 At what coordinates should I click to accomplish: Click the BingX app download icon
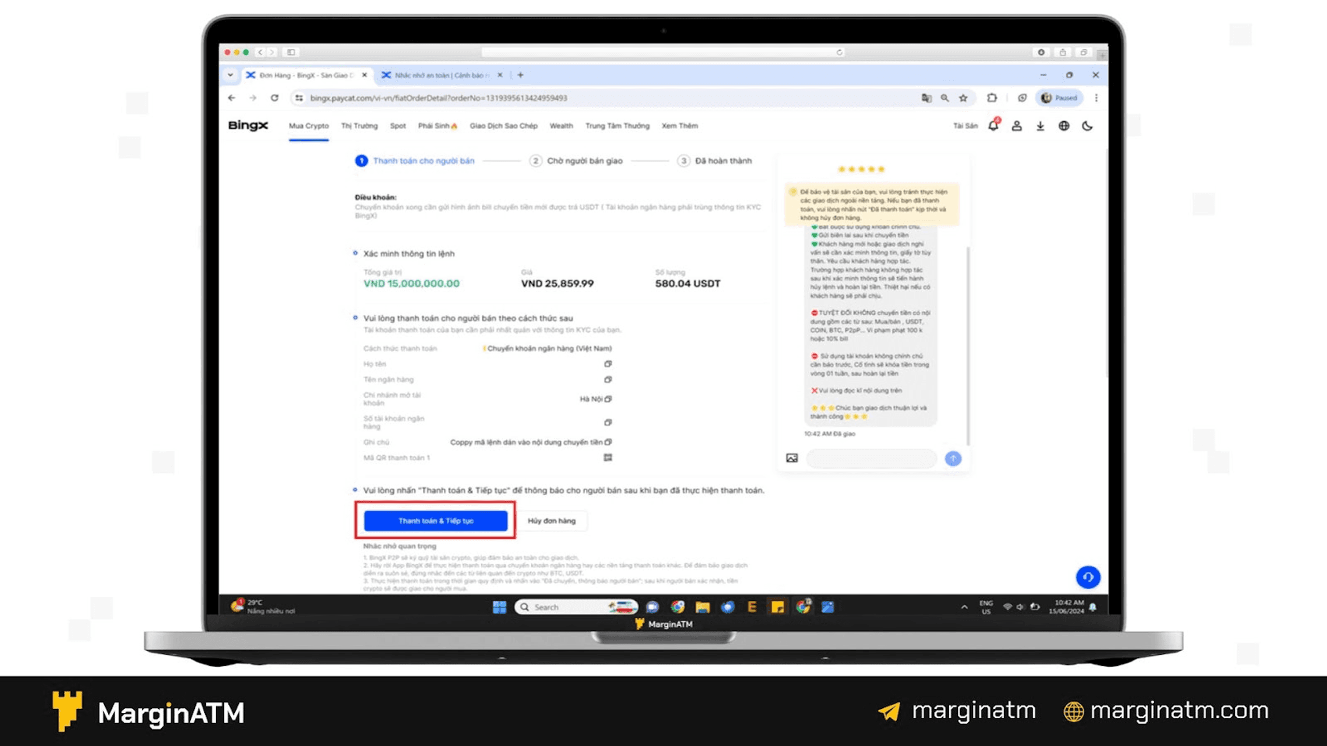[1040, 126]
